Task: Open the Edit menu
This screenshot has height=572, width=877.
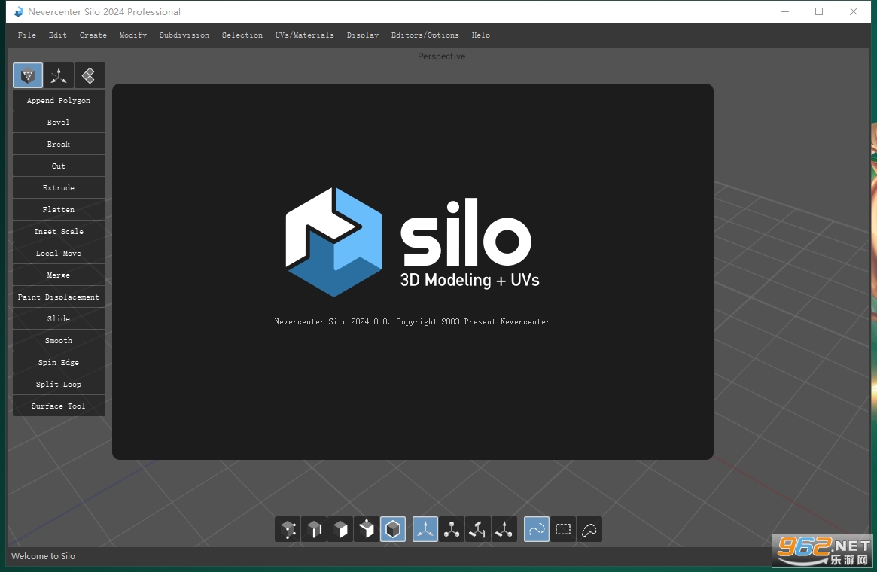Action: click(58, 35)
